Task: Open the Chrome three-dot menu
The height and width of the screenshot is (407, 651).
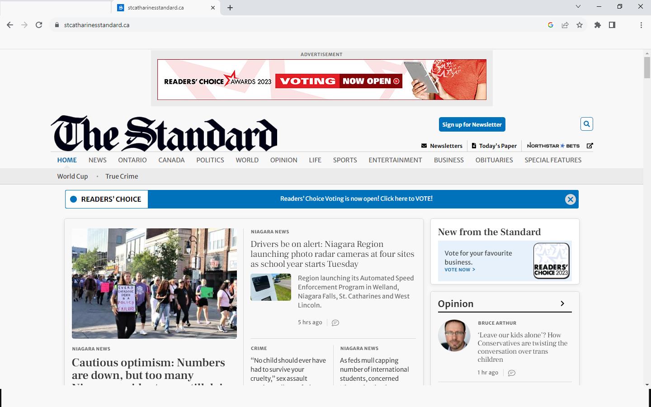Action: tap(641, 25)
